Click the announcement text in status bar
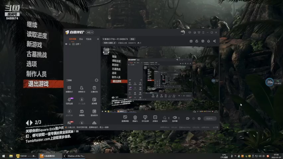Image resolution: width=283 pixels, height=159 pixels. pos(88,127)
